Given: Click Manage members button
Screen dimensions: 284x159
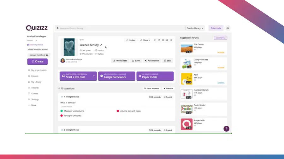Looking at the screenshot, I should tap(39, 55).
